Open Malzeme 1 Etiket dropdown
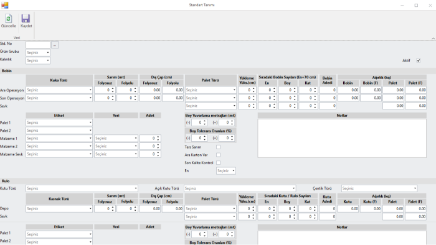Screen dimensions: 436x245 [x=59, y=138]
